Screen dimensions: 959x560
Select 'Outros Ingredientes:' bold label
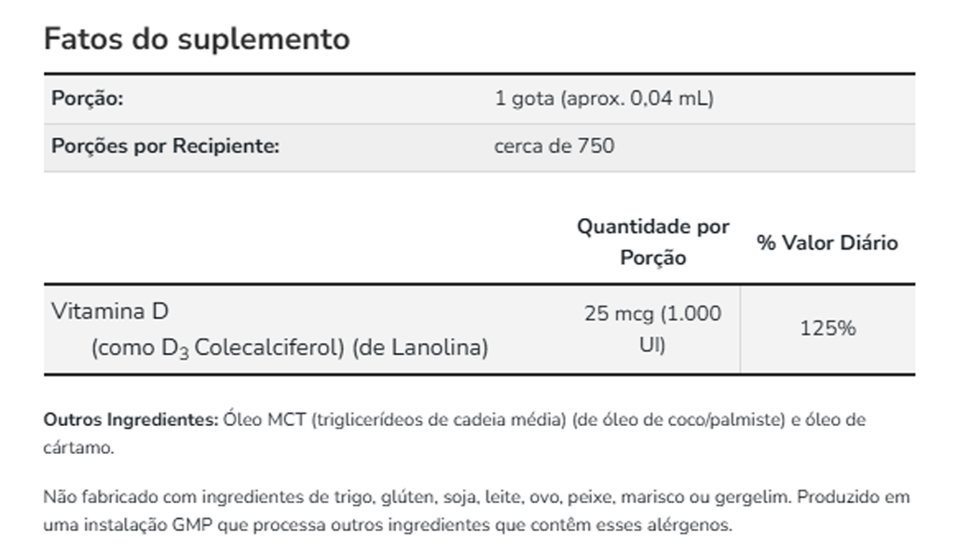click(x=130, y=420)
